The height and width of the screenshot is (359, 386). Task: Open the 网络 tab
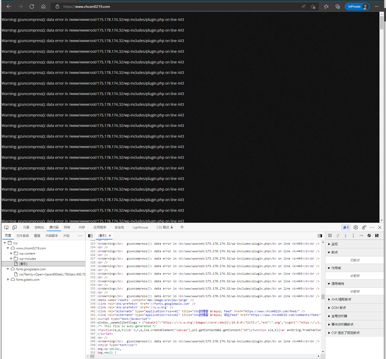tap(67, 227)
